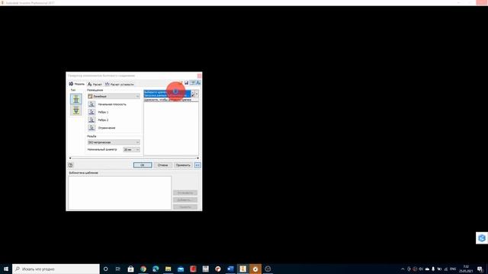Open the taskbar clock and date
The image size is (488, 274).
[466, 269]
